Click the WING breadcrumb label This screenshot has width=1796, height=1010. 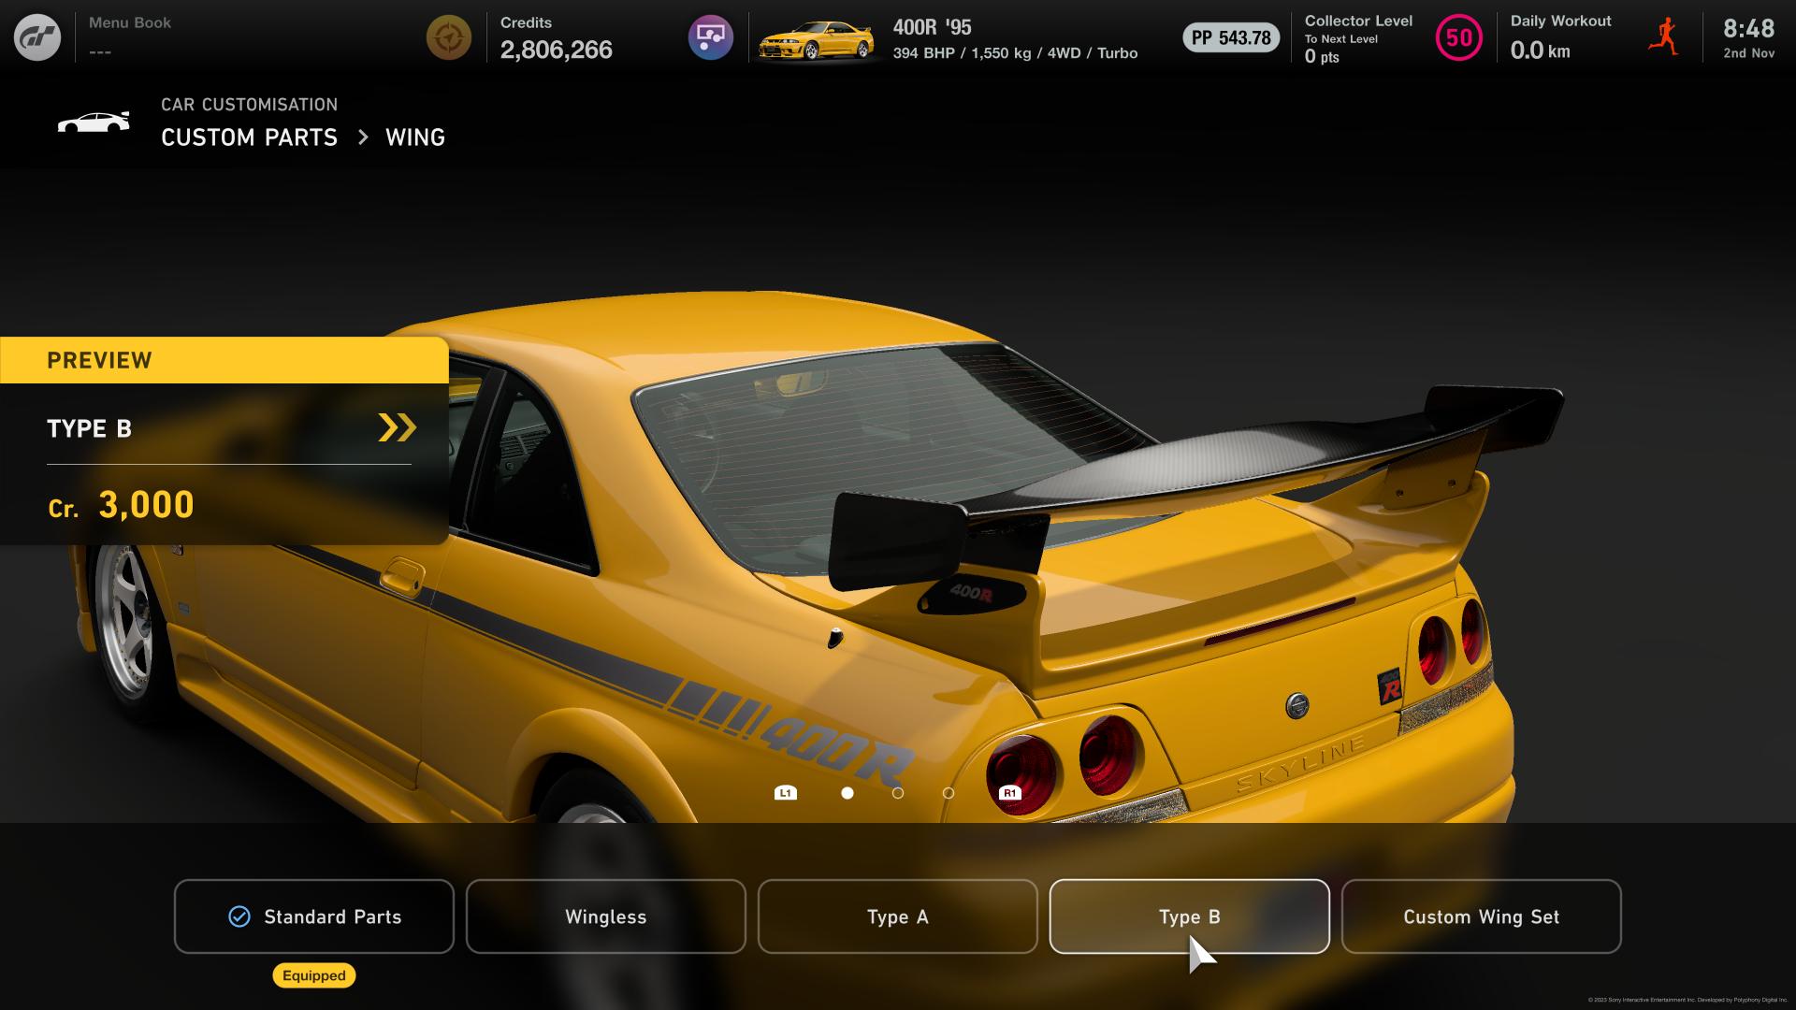(415, 137)
